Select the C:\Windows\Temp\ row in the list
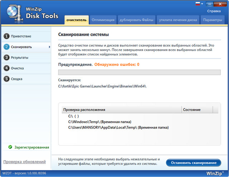The height and width of the screenshot is (177, 229). pos(100,122)
